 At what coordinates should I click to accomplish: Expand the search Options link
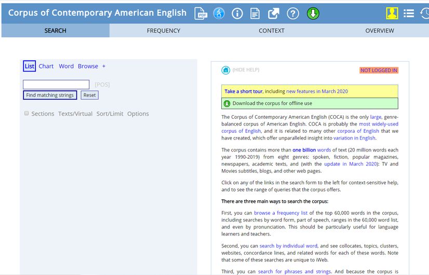(138, 114)
